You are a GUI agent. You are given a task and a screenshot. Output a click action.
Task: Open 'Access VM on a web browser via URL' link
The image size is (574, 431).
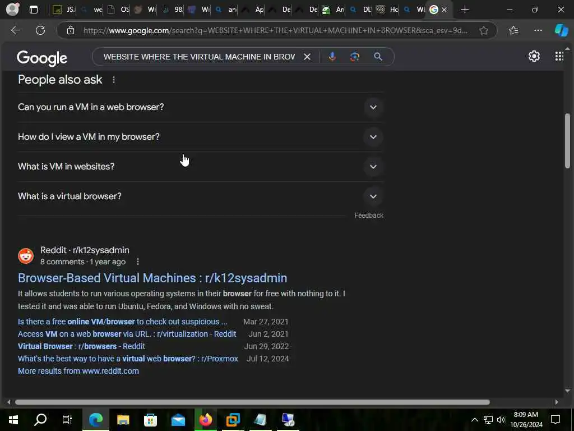(127, 334)
